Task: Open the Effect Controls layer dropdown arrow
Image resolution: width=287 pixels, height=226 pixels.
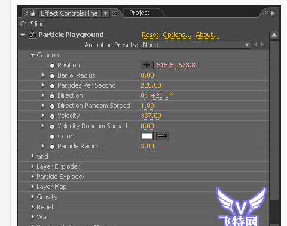Action: 105,14
